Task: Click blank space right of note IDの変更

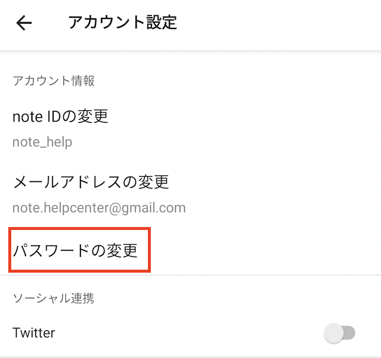Action: coord(248,116)
